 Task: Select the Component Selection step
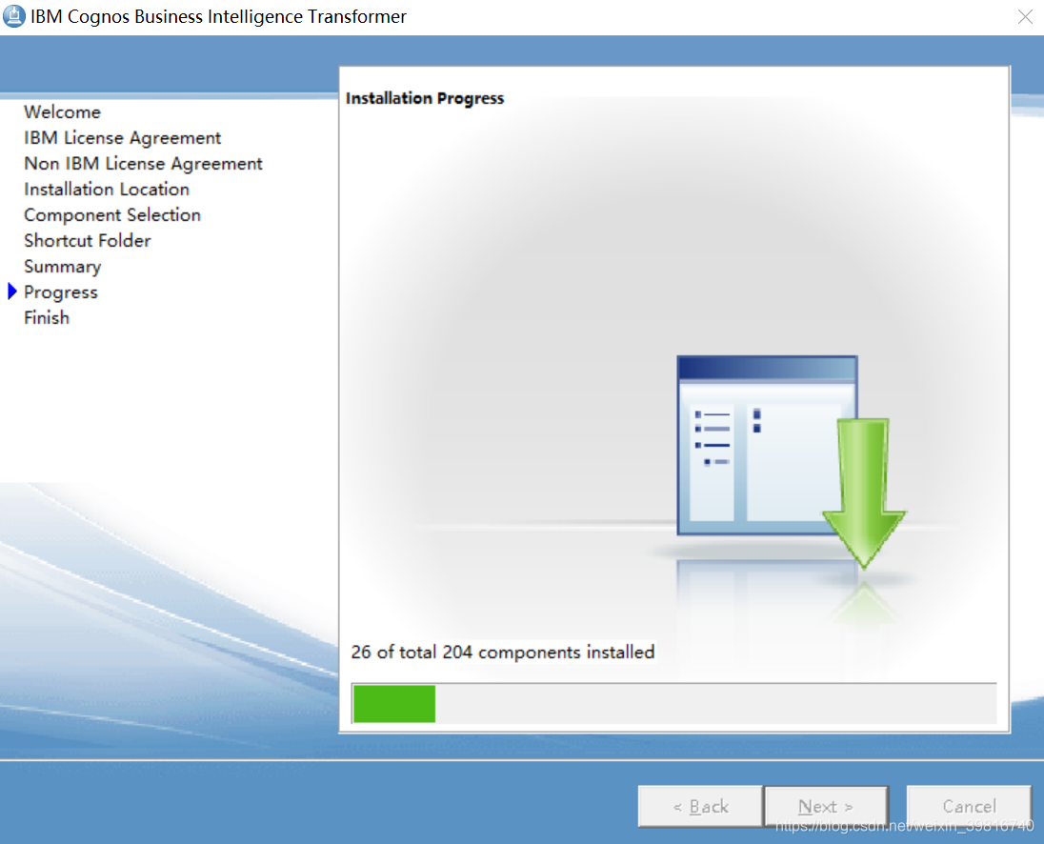[x=111, y=215]
